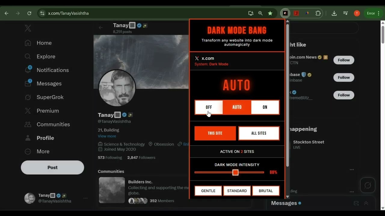Click the More menu item
The height and width of the screenshot is (216, 385).
[x=43, y=151]
